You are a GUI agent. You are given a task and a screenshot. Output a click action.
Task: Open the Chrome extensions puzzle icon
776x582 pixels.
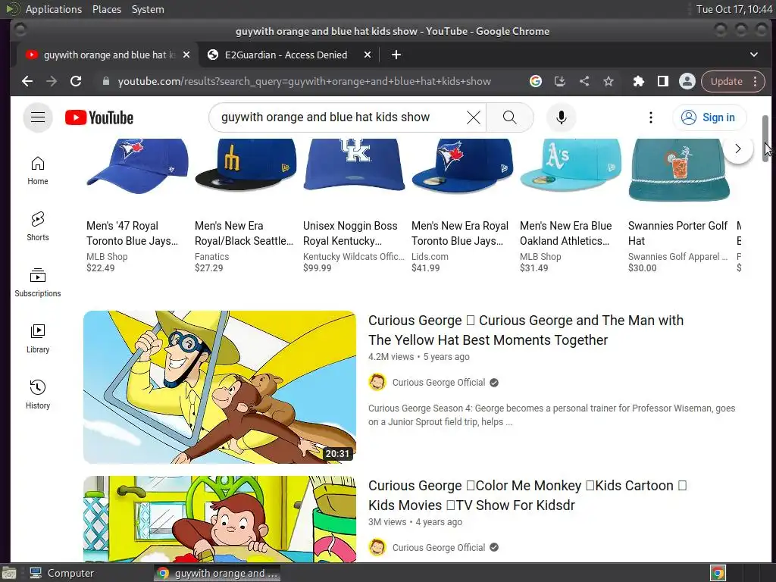point(638,81)
